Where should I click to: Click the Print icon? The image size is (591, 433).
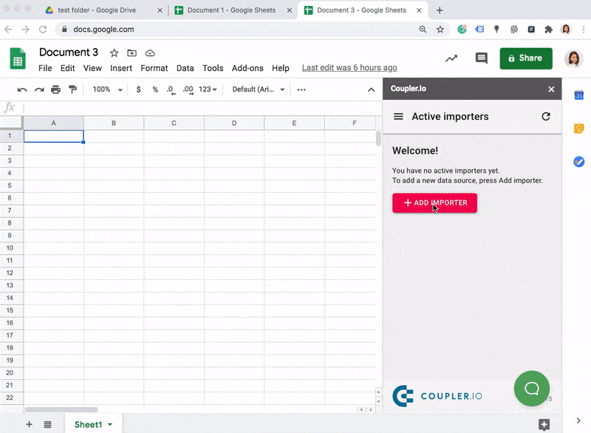55,89
